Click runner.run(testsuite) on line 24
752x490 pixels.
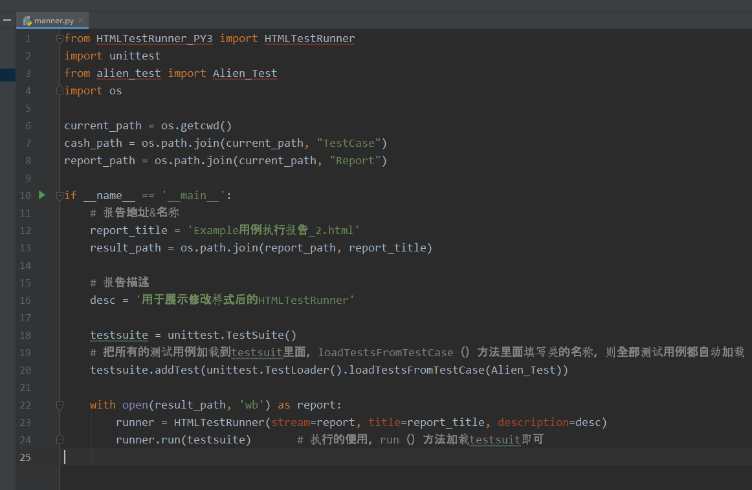(183, 440)
